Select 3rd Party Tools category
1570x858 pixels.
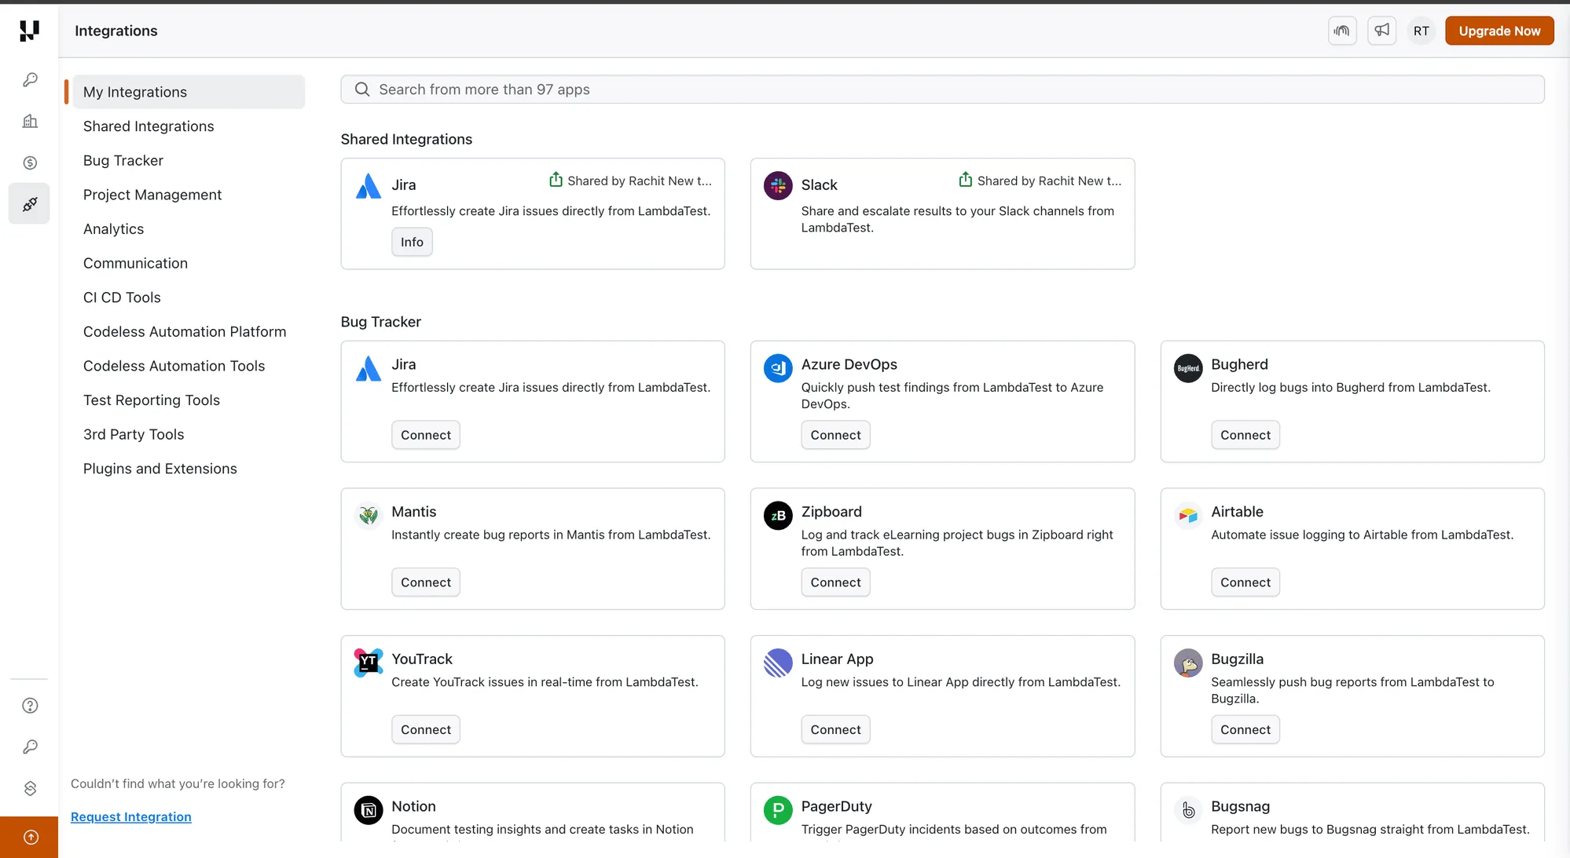(134, 434)
